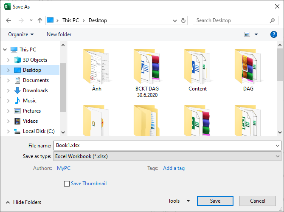This screenshot has height=212, width=284.
Task: Open the Tools dropdown menu
Action: coord(179,201)
